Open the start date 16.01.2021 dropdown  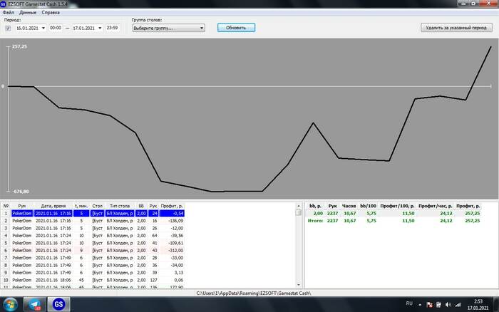tap(43, 28)
